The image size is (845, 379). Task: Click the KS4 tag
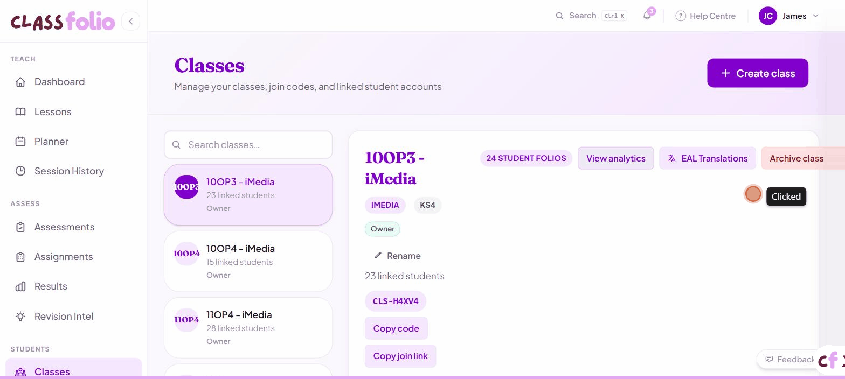click(x=427, y=205)
